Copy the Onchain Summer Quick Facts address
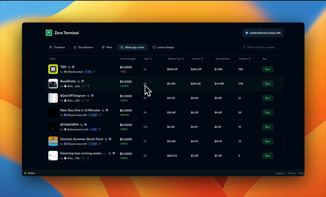This screenshot has width=326, height=197. tap(106, 139)
